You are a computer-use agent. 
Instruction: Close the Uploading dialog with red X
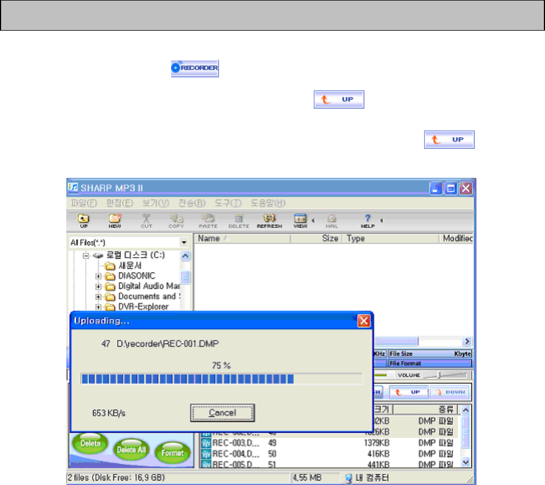363,321
